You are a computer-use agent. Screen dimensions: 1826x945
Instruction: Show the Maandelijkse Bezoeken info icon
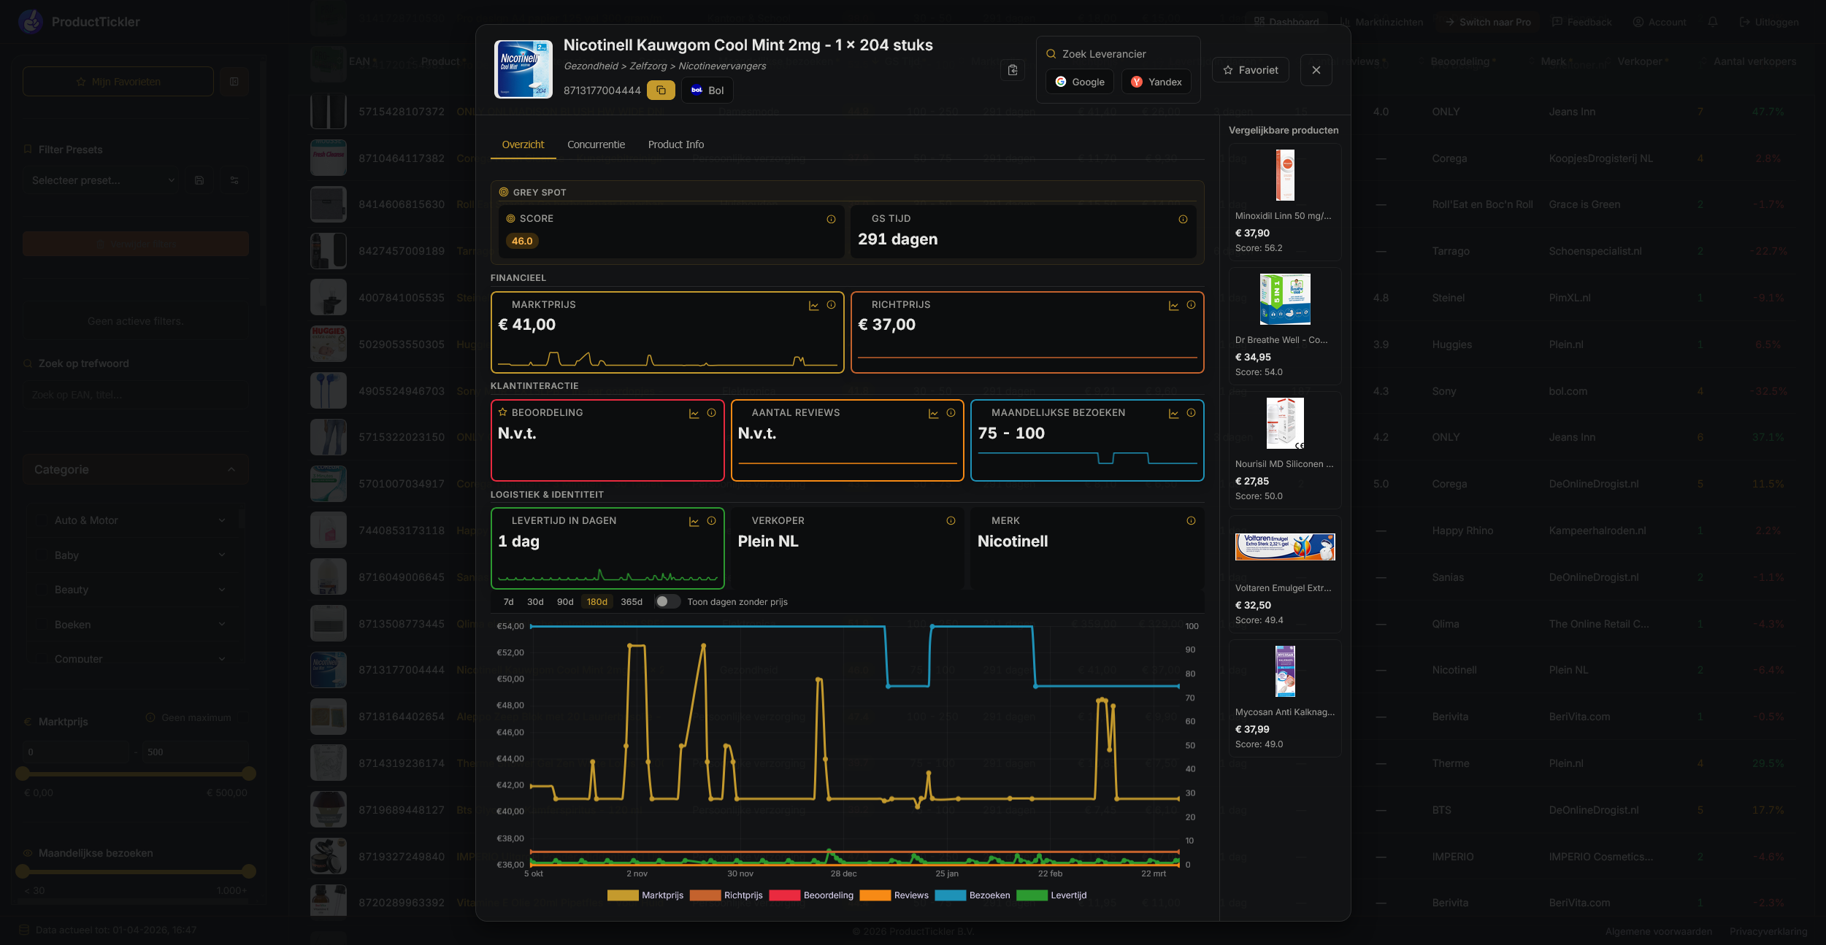[1191, 413]
